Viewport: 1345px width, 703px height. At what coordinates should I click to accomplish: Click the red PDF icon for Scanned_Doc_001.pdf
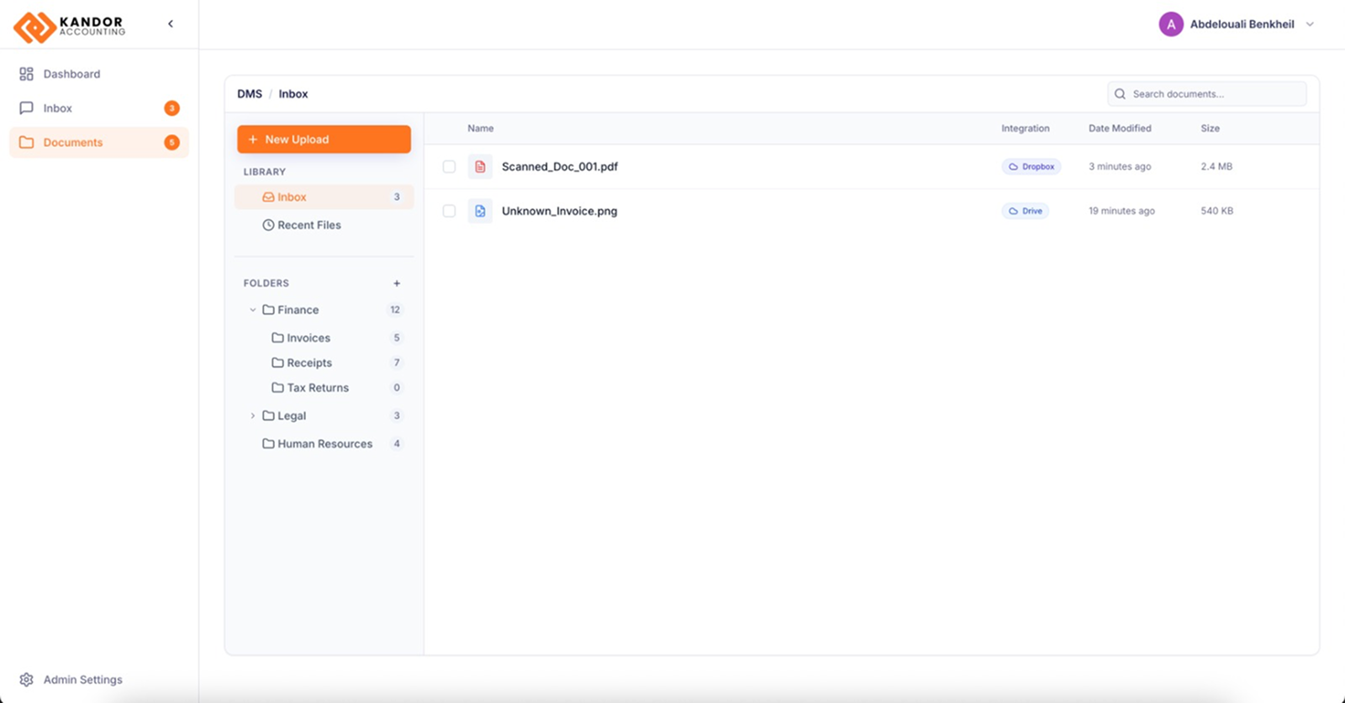pos(480,166)
